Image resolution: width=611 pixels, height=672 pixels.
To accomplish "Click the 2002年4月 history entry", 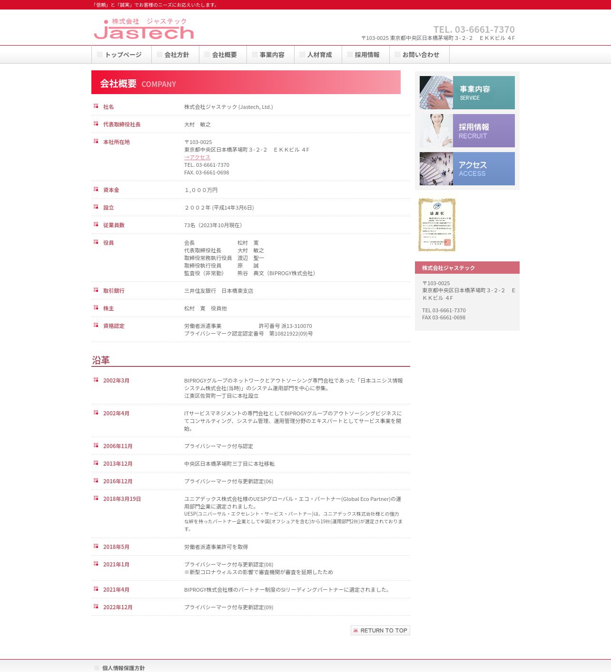I will (116, 413).
